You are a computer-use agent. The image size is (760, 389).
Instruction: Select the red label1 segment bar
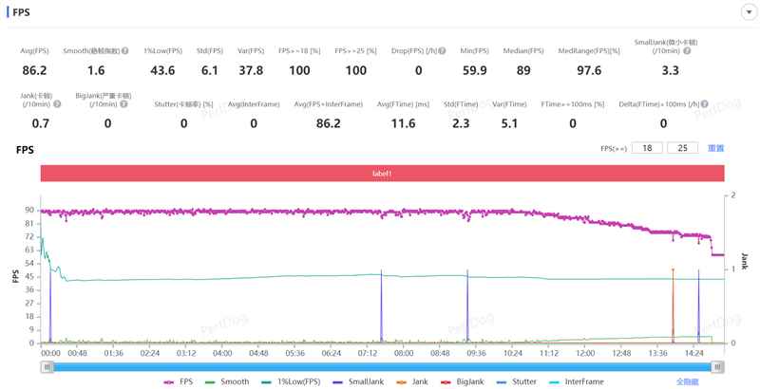[x=382, y=173]
